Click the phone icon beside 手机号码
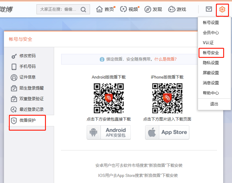The image size is (232, 183). 14,67
